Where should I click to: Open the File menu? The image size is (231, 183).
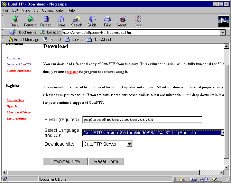6,10
